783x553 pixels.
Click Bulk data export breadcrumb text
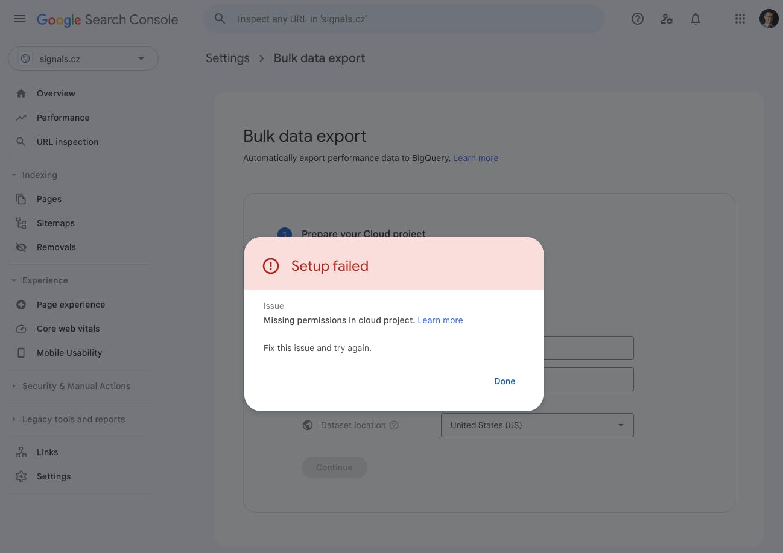pyautogui.click(x=320, y=58)
